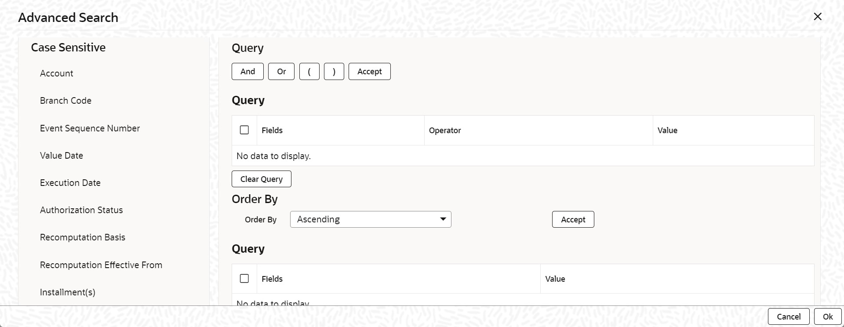Choose Branch Code from field list
Viewport: 844px width, 327px height.
pyautogui.click(x=65, y=101)
